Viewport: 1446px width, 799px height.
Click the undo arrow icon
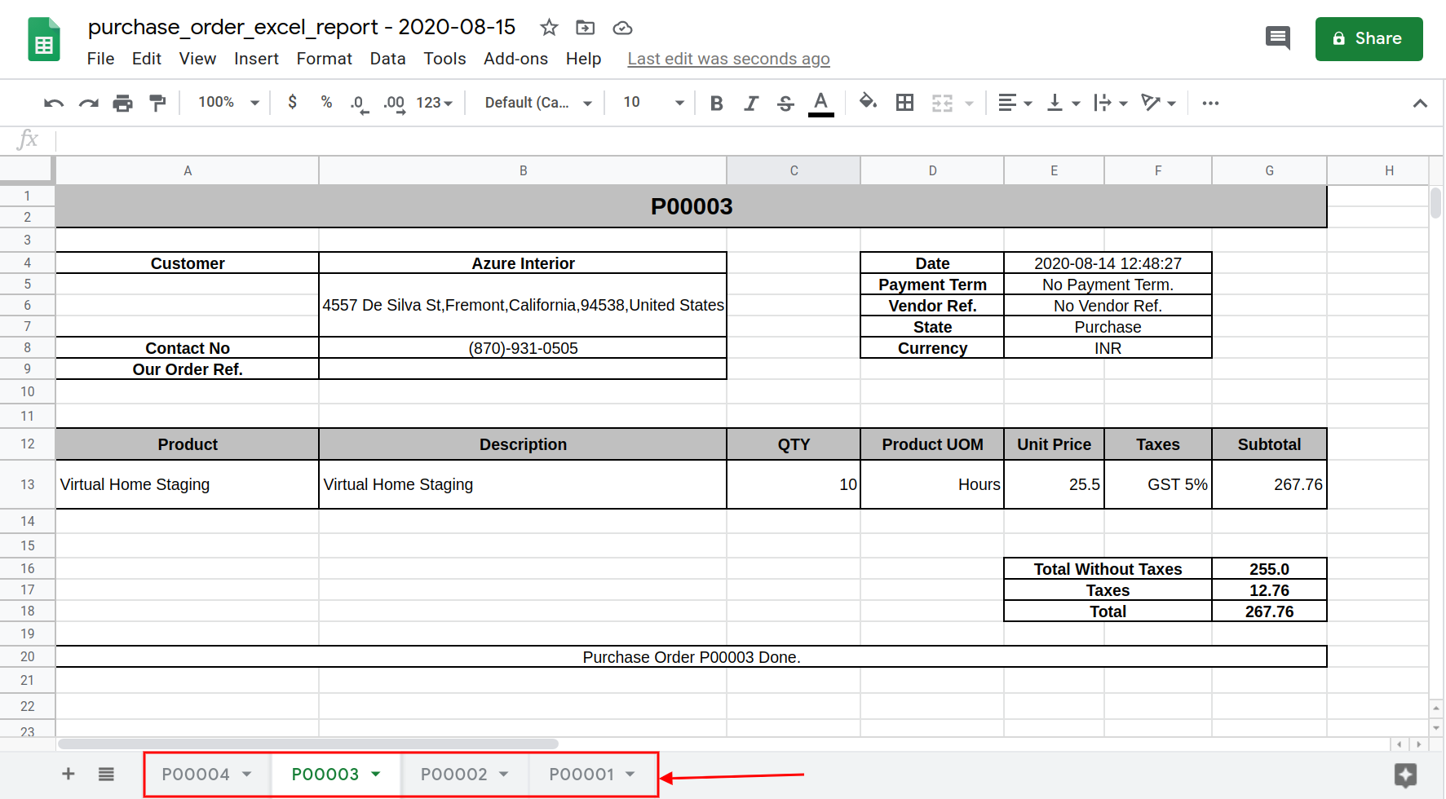pyautogui.click(x=54, y=103)
